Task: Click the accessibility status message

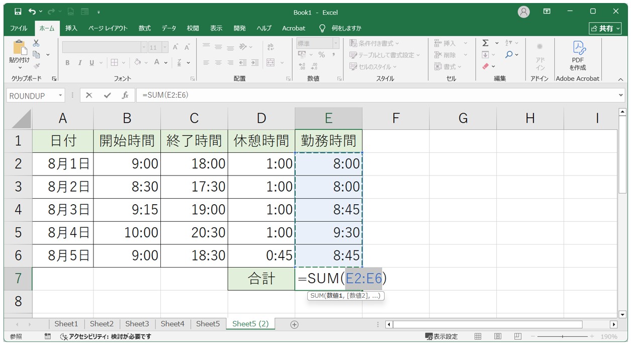Action: [x=105, y=336]
